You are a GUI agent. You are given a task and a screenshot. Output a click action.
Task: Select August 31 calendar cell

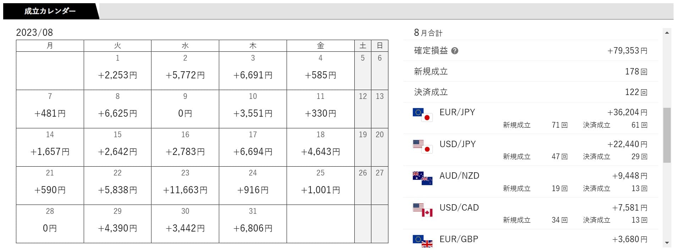[x=253, y=224]
